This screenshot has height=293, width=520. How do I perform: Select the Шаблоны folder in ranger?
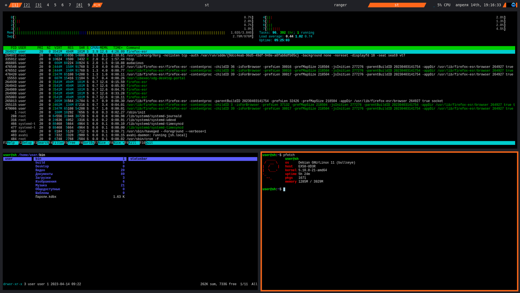(80, 193)
